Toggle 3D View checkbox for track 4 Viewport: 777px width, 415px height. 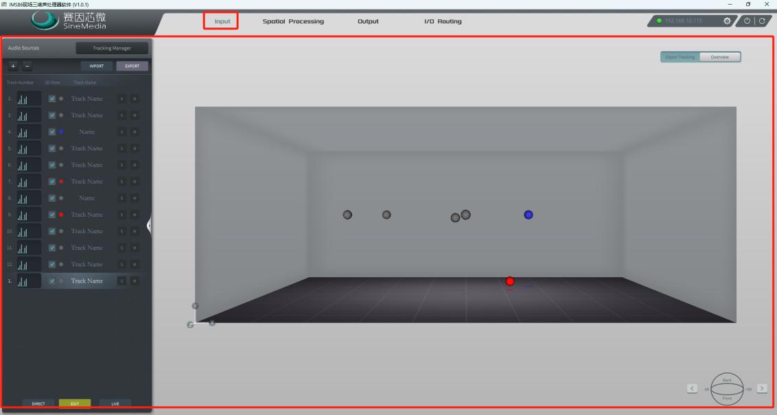click(52, 132)
